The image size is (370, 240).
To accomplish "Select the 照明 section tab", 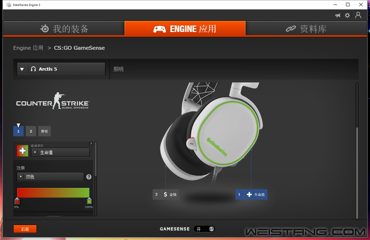I will click(x=119, y=69).
